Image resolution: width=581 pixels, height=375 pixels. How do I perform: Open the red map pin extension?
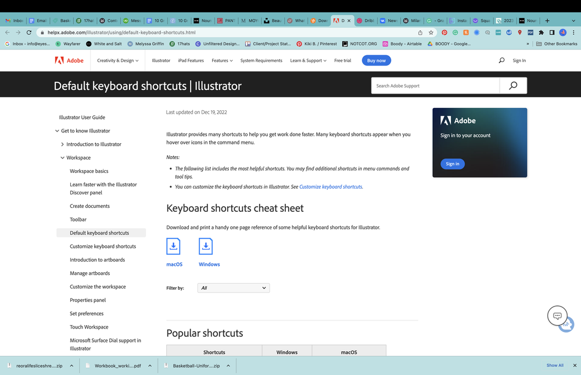(520, 33)
